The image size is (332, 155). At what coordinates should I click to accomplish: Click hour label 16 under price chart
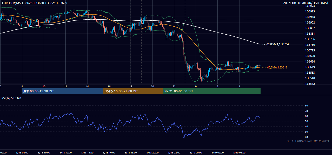click(x=109, y=86)
